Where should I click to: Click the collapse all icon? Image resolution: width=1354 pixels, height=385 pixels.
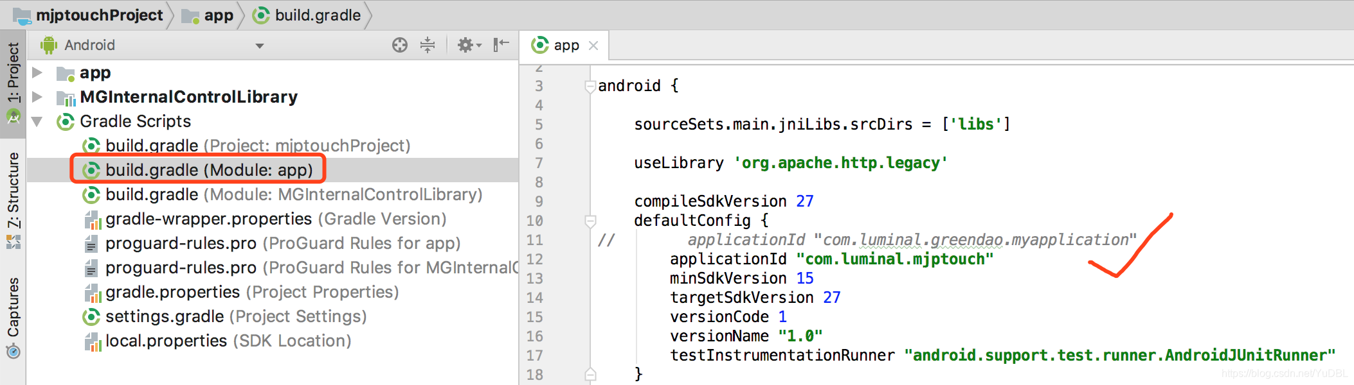[428, 45]
